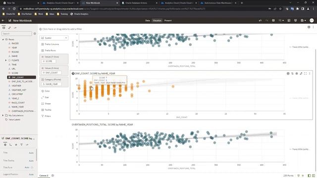Click the filter icon beside DNF_COUNT chart title
The image size is (317, 178).
73,74
